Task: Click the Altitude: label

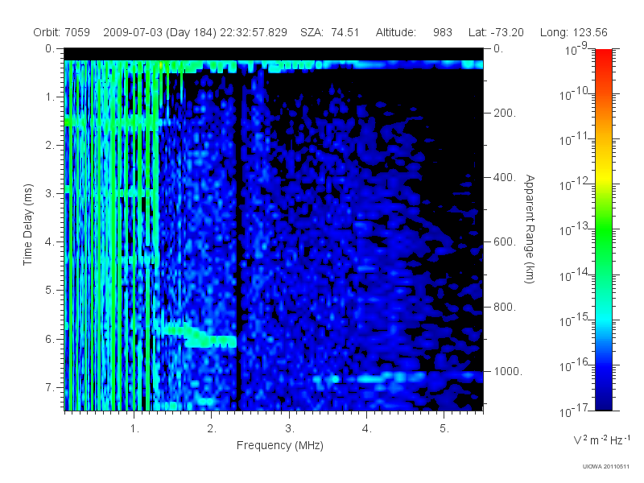Action: click(x=396, y=32)
